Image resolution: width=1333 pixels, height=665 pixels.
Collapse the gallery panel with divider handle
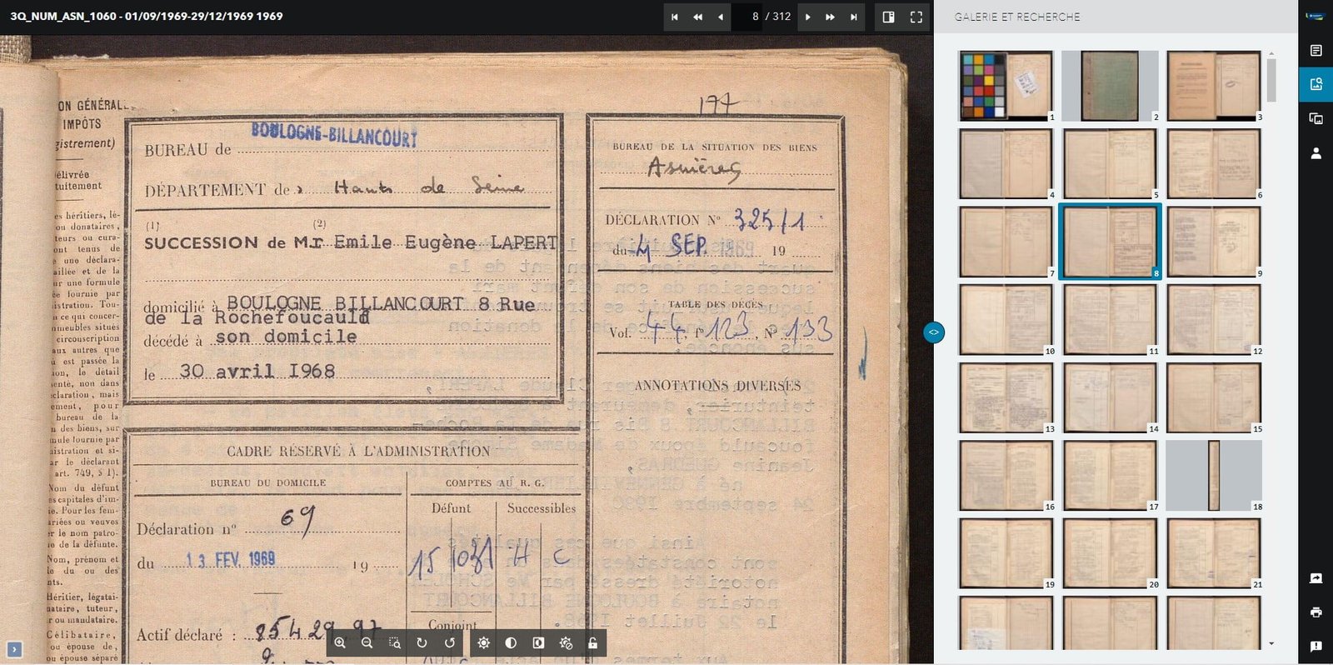coord(934,332)
